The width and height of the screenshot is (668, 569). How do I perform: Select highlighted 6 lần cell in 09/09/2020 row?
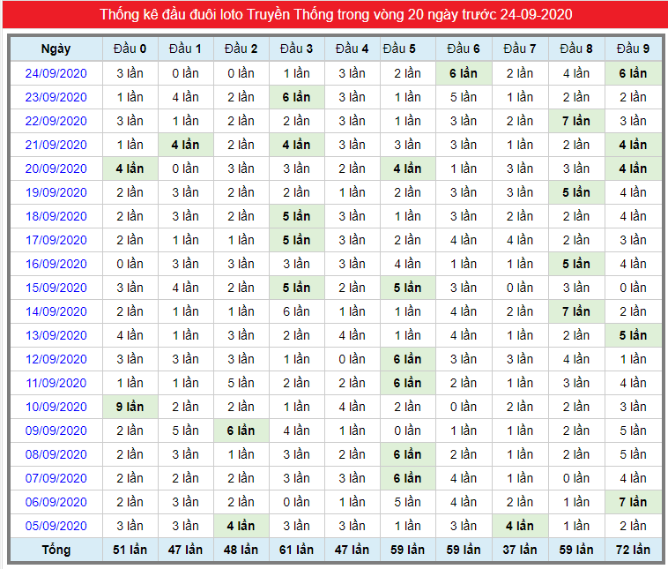click(241, 430)
